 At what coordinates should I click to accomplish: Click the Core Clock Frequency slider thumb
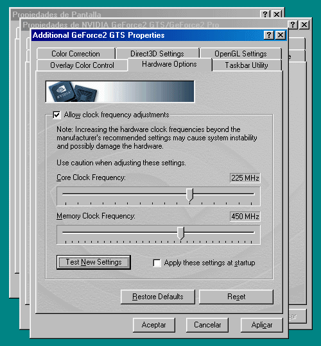pyautogui.click(x=189, y=195)
